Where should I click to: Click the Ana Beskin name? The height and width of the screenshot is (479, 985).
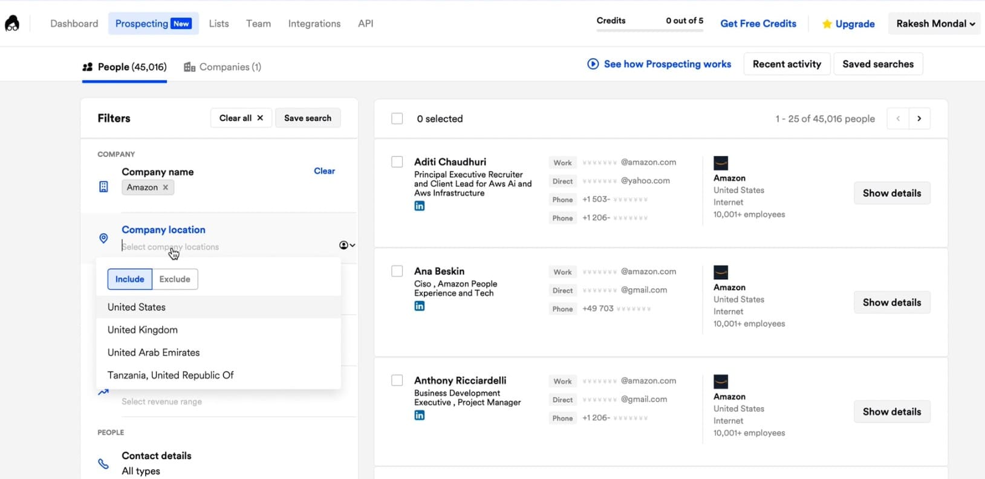coord(439,271)
